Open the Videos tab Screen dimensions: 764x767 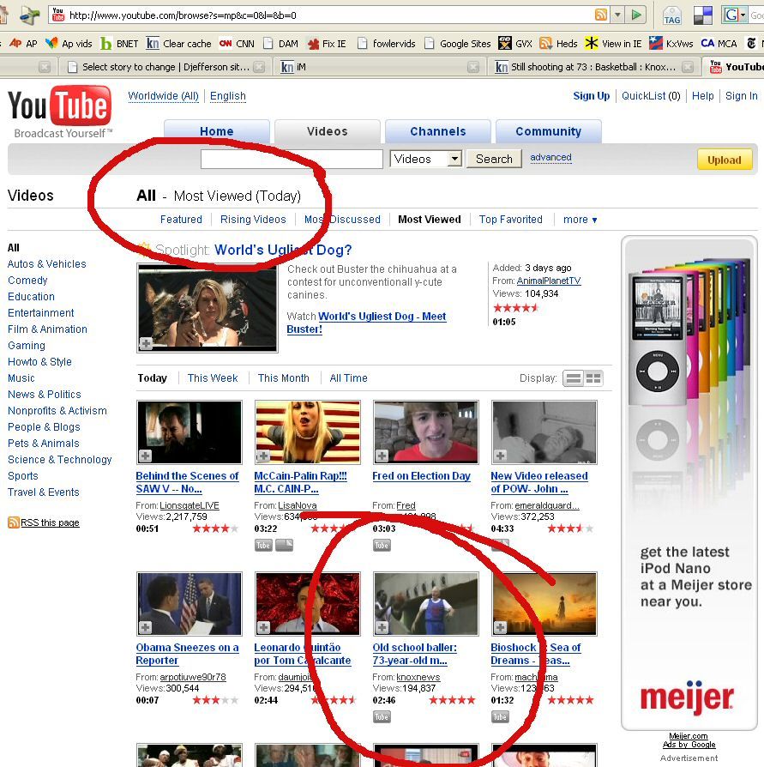pos(328,131)
